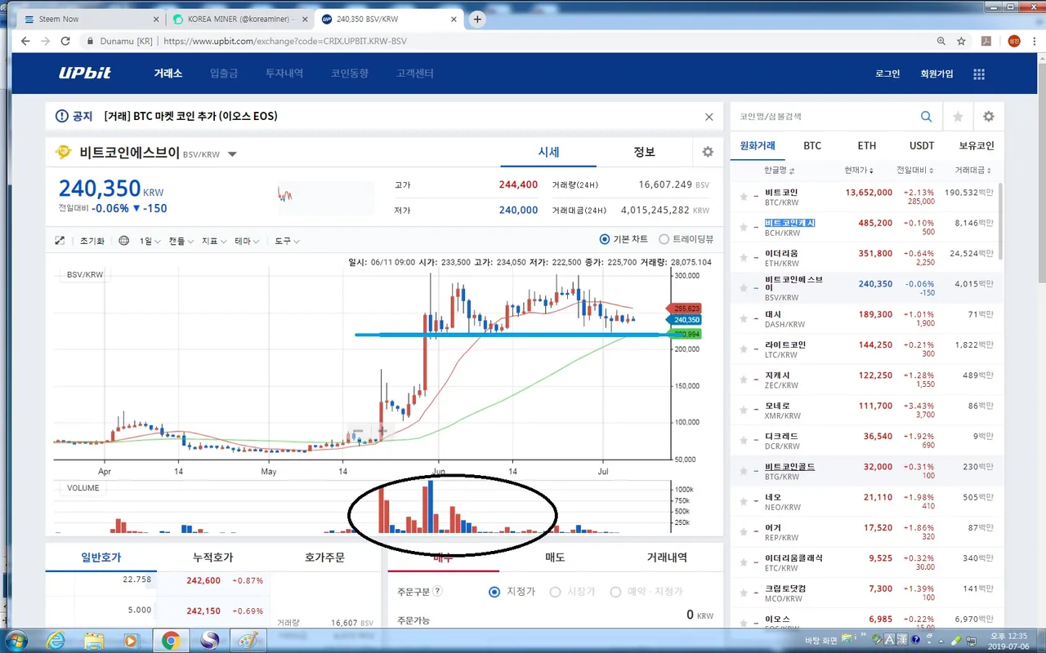Viewport: 1046px width, 653px height.
Task: Bookmark this page with the star
Action: (962, 41)
